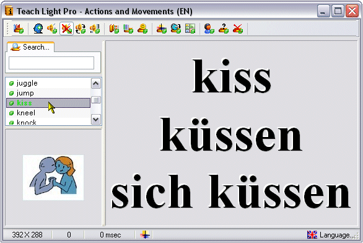This screenshot has width=363, height=243.
Task: Select "kneel" in the word list
Action: coord(48,113)
